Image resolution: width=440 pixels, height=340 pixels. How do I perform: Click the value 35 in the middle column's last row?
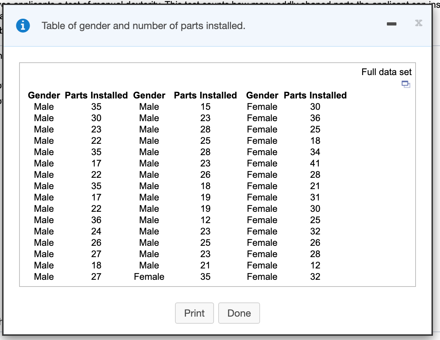point(205,277)
